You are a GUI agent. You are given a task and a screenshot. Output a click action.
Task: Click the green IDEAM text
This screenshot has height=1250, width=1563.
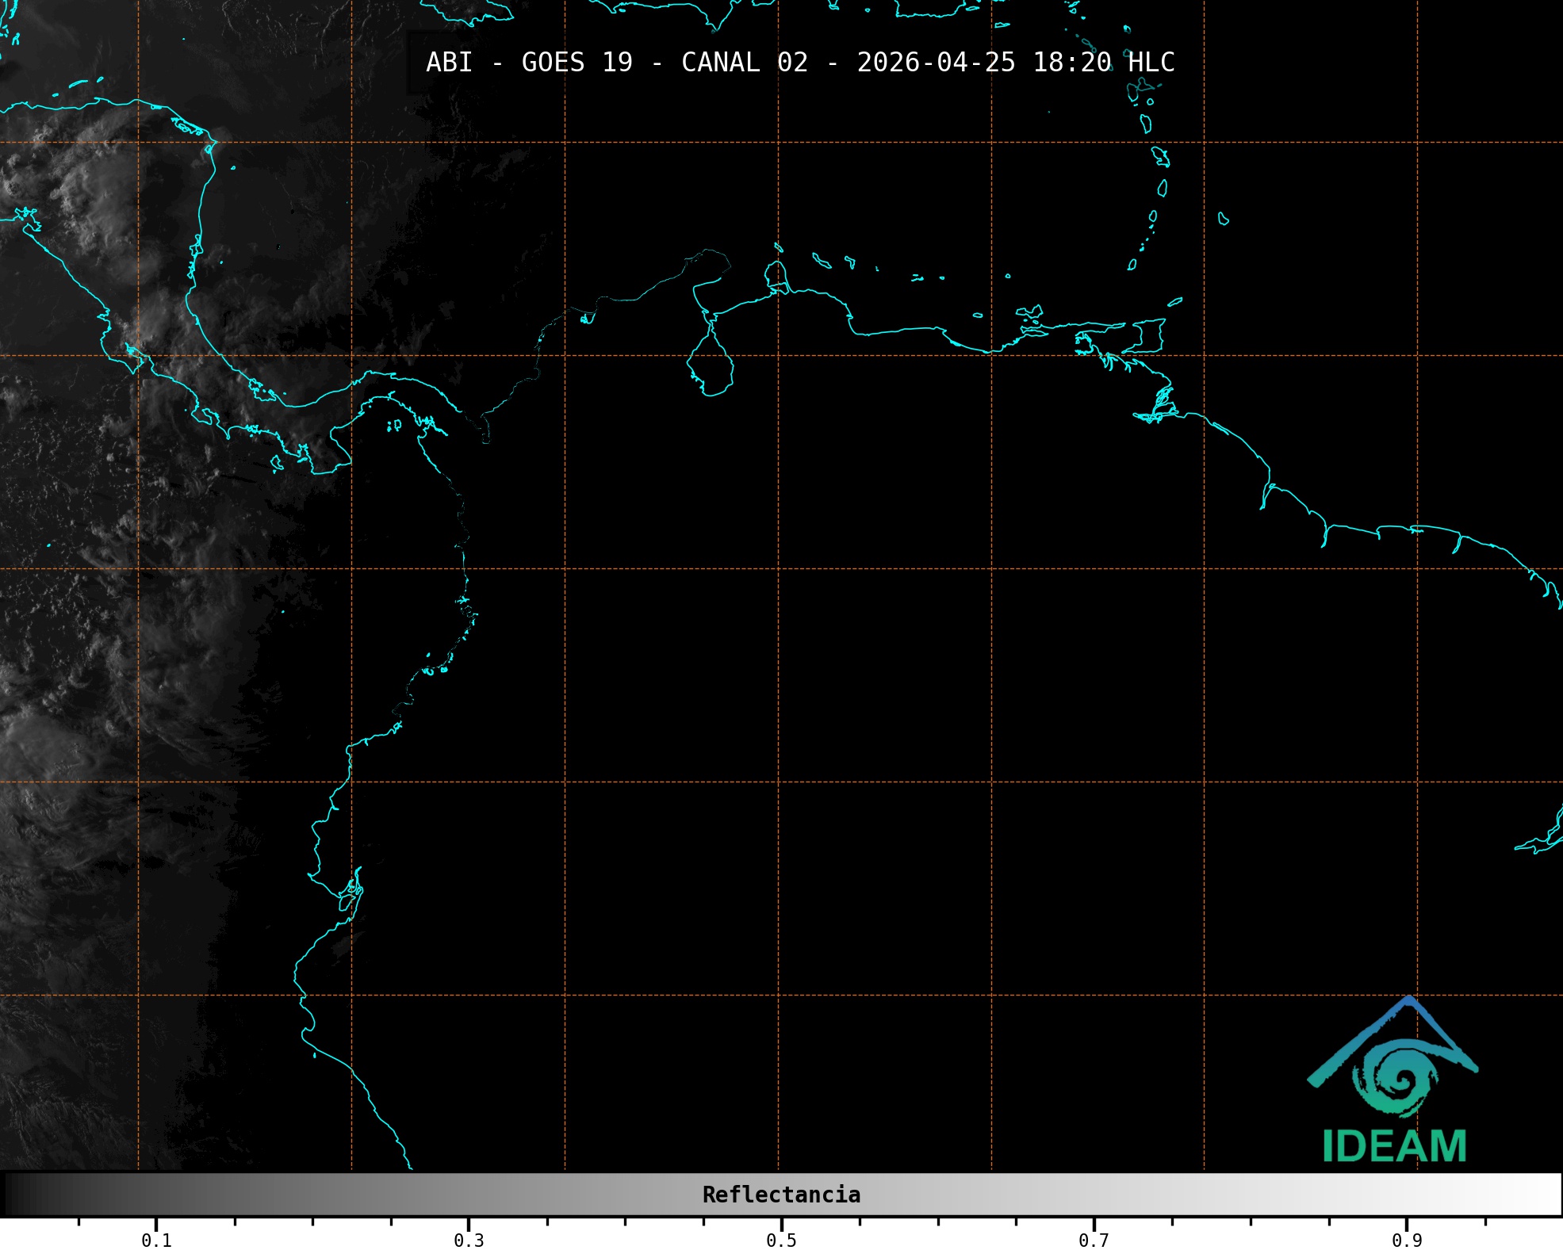pyautogui.click(x=1394, y=1146)
